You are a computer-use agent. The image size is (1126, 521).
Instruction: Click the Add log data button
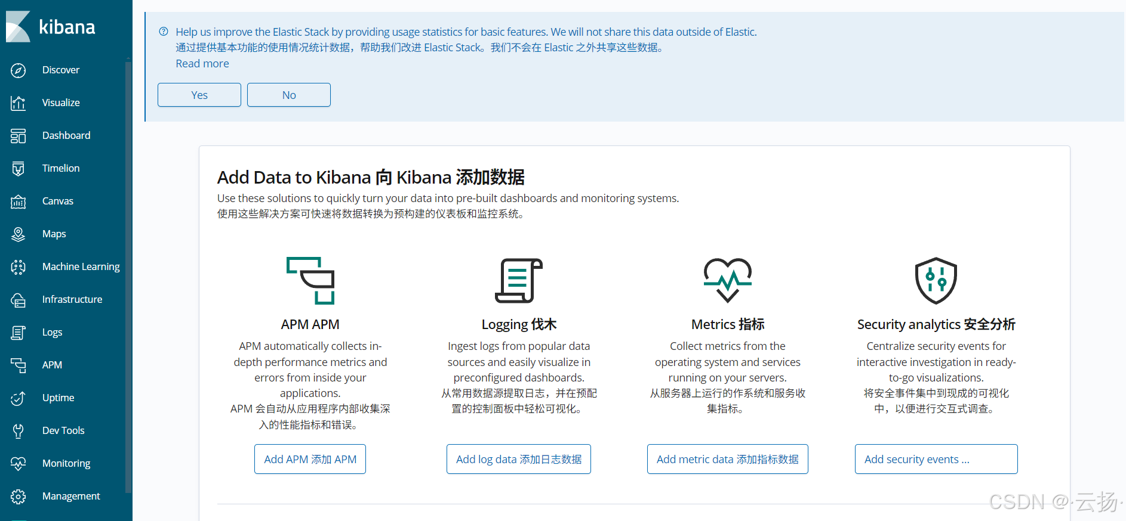tap(519, 459)
